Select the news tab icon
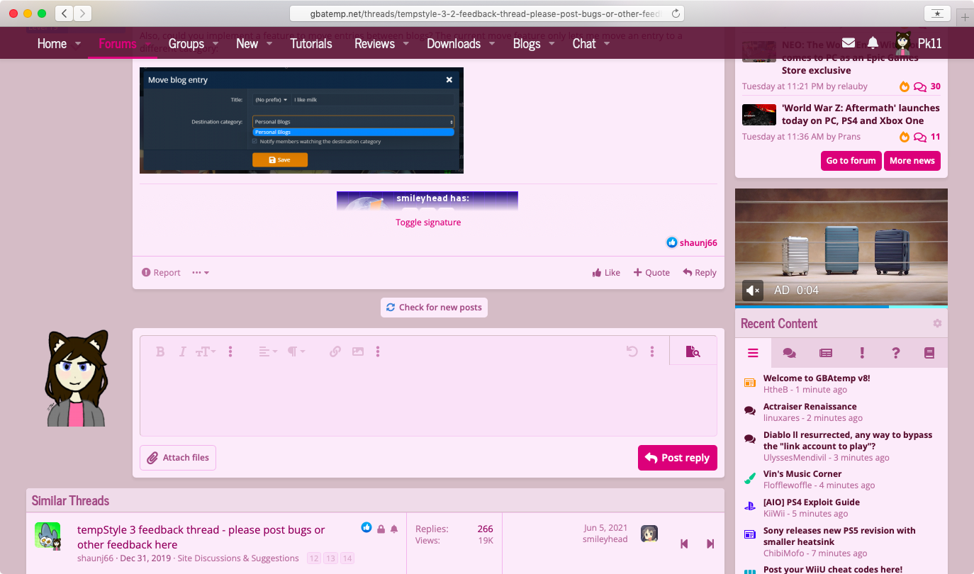 tap(826, 353)
